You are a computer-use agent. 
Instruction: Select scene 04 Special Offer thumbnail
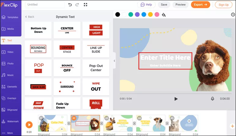151,123
